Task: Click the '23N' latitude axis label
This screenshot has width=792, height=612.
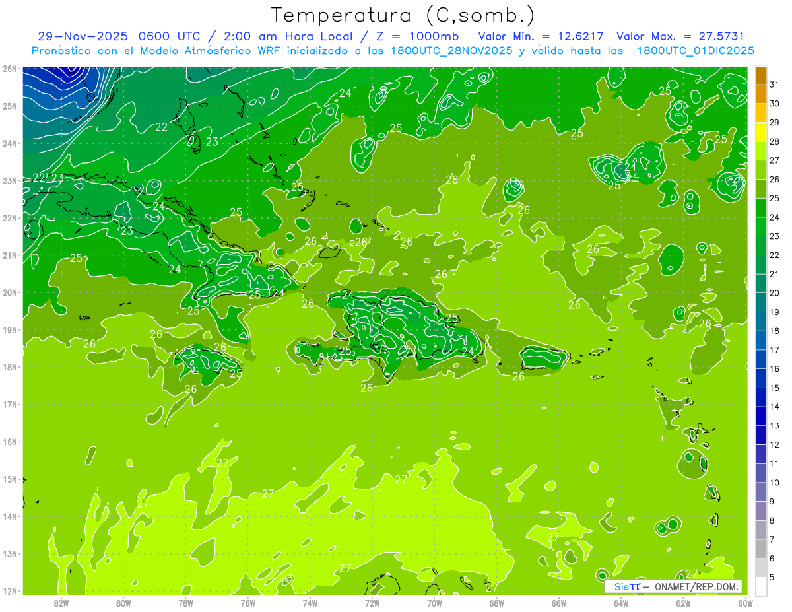Action: click(9, 180)
